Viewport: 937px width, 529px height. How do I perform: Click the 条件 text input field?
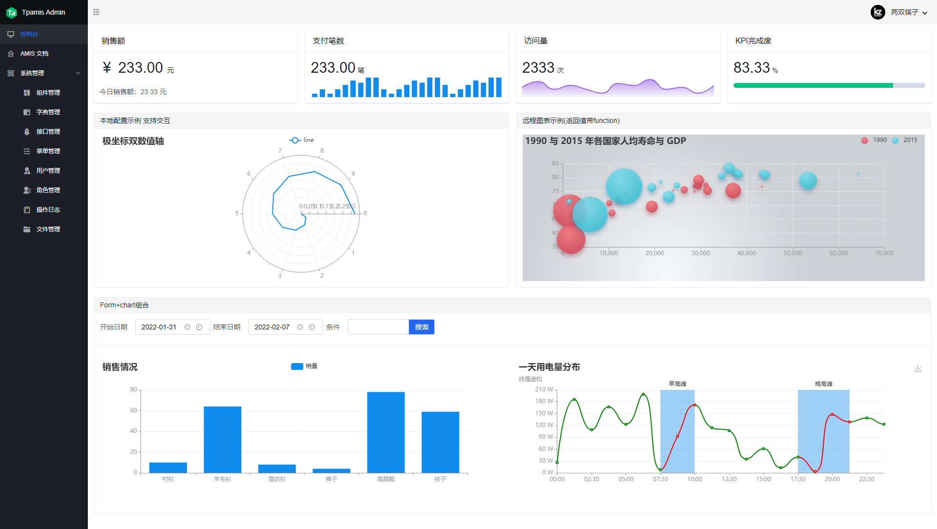(378, 327)
